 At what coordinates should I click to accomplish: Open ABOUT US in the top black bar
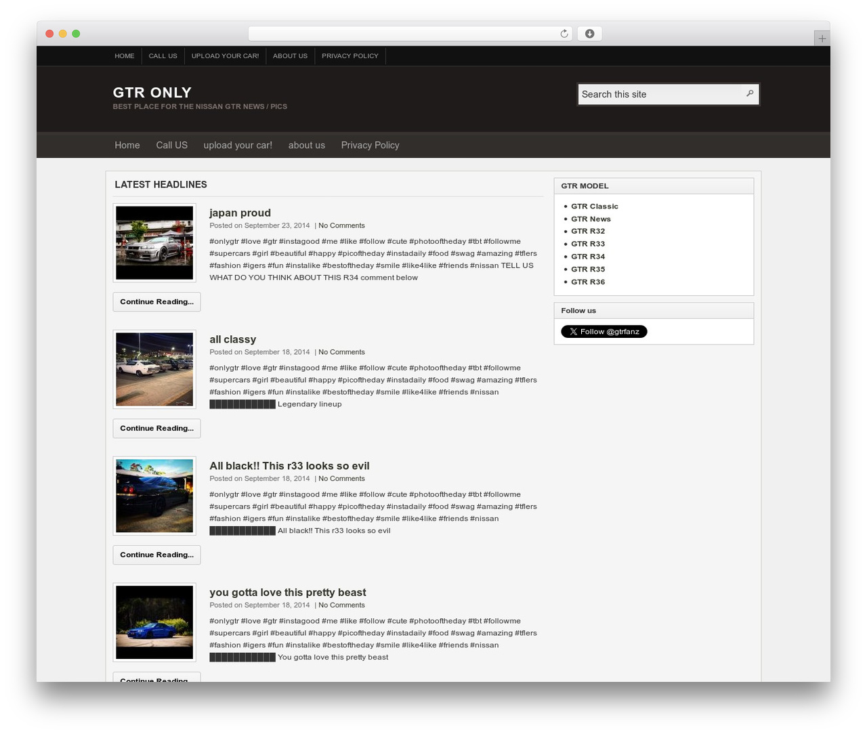290,56
